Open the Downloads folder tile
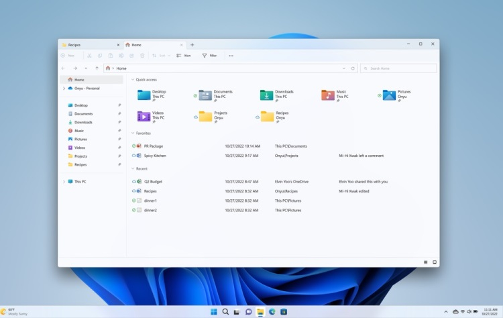 (266, 95)
